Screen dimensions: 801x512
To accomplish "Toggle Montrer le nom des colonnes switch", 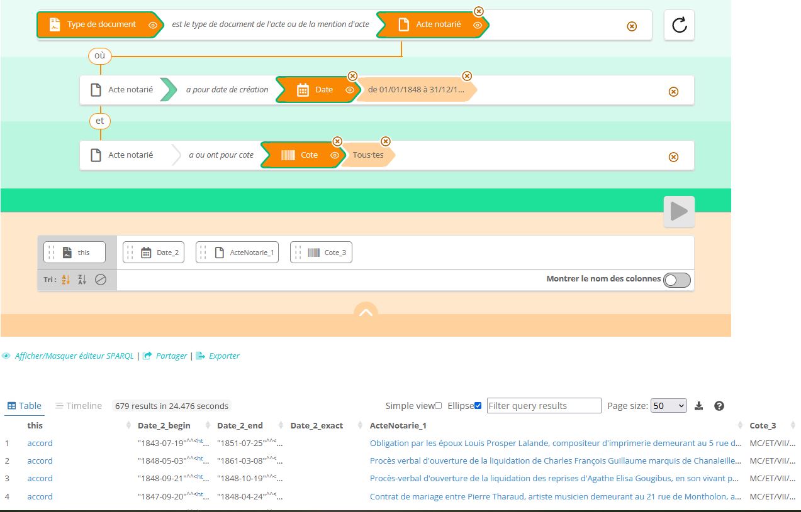I will [677, 280].
